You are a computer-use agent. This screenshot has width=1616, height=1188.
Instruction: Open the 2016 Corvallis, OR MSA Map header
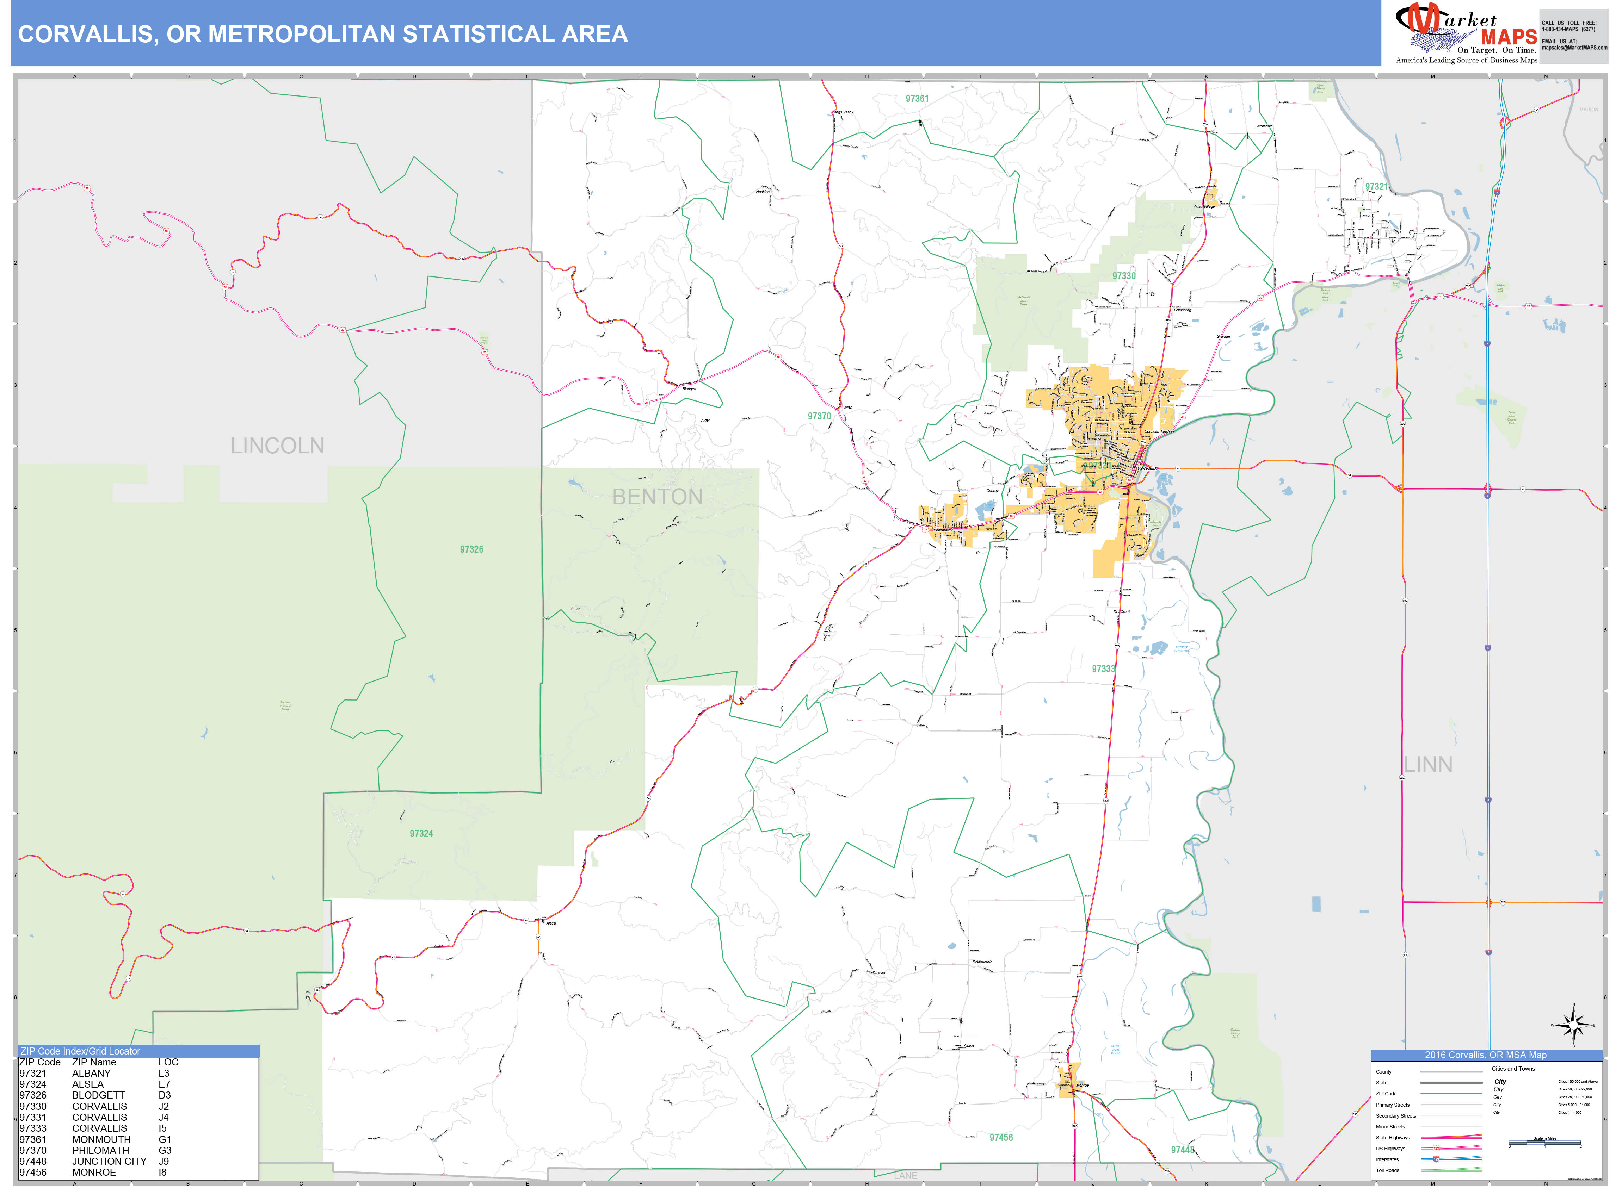click(x=1486, y=1055)
